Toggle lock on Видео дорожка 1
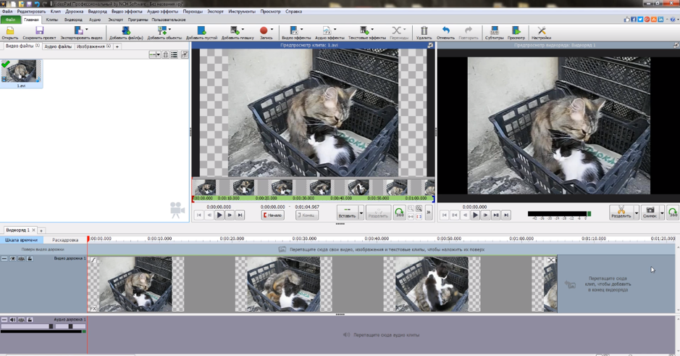Image resolution: width=680 pixels, height=356 pixels. point(30,259)
